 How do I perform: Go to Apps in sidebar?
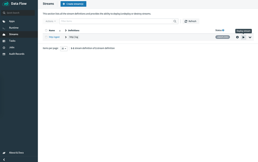click(12, 21)
